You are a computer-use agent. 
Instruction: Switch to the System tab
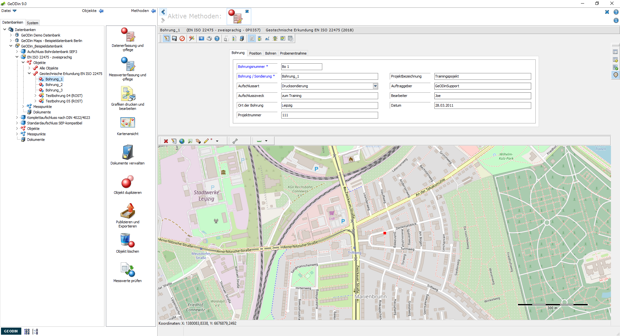tap(33, 23)
